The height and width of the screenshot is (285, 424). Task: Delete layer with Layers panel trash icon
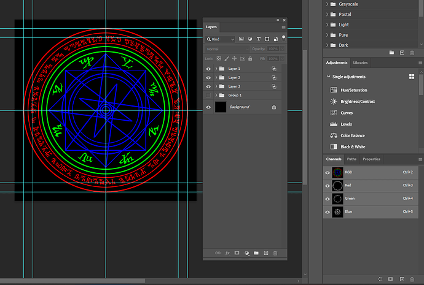point(275,253)
